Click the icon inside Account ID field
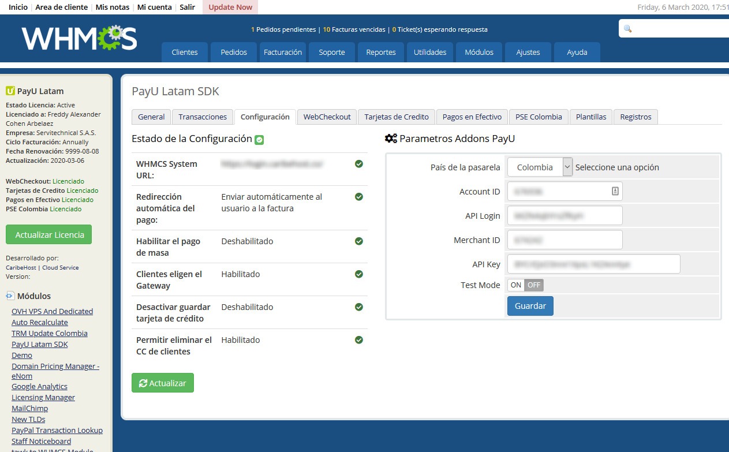Viewport: 729px width, 452px height. [615, 191]
